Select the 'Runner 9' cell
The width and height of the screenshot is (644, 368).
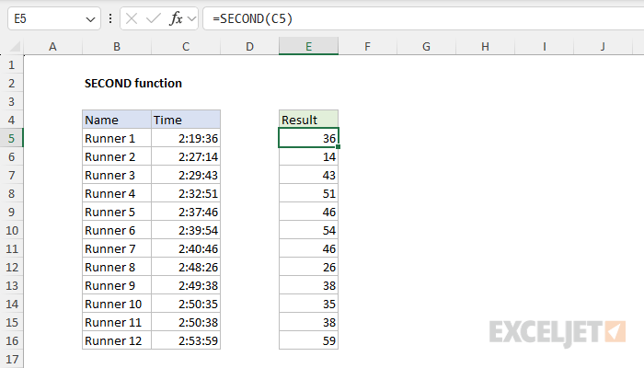[x=117, y=285]
